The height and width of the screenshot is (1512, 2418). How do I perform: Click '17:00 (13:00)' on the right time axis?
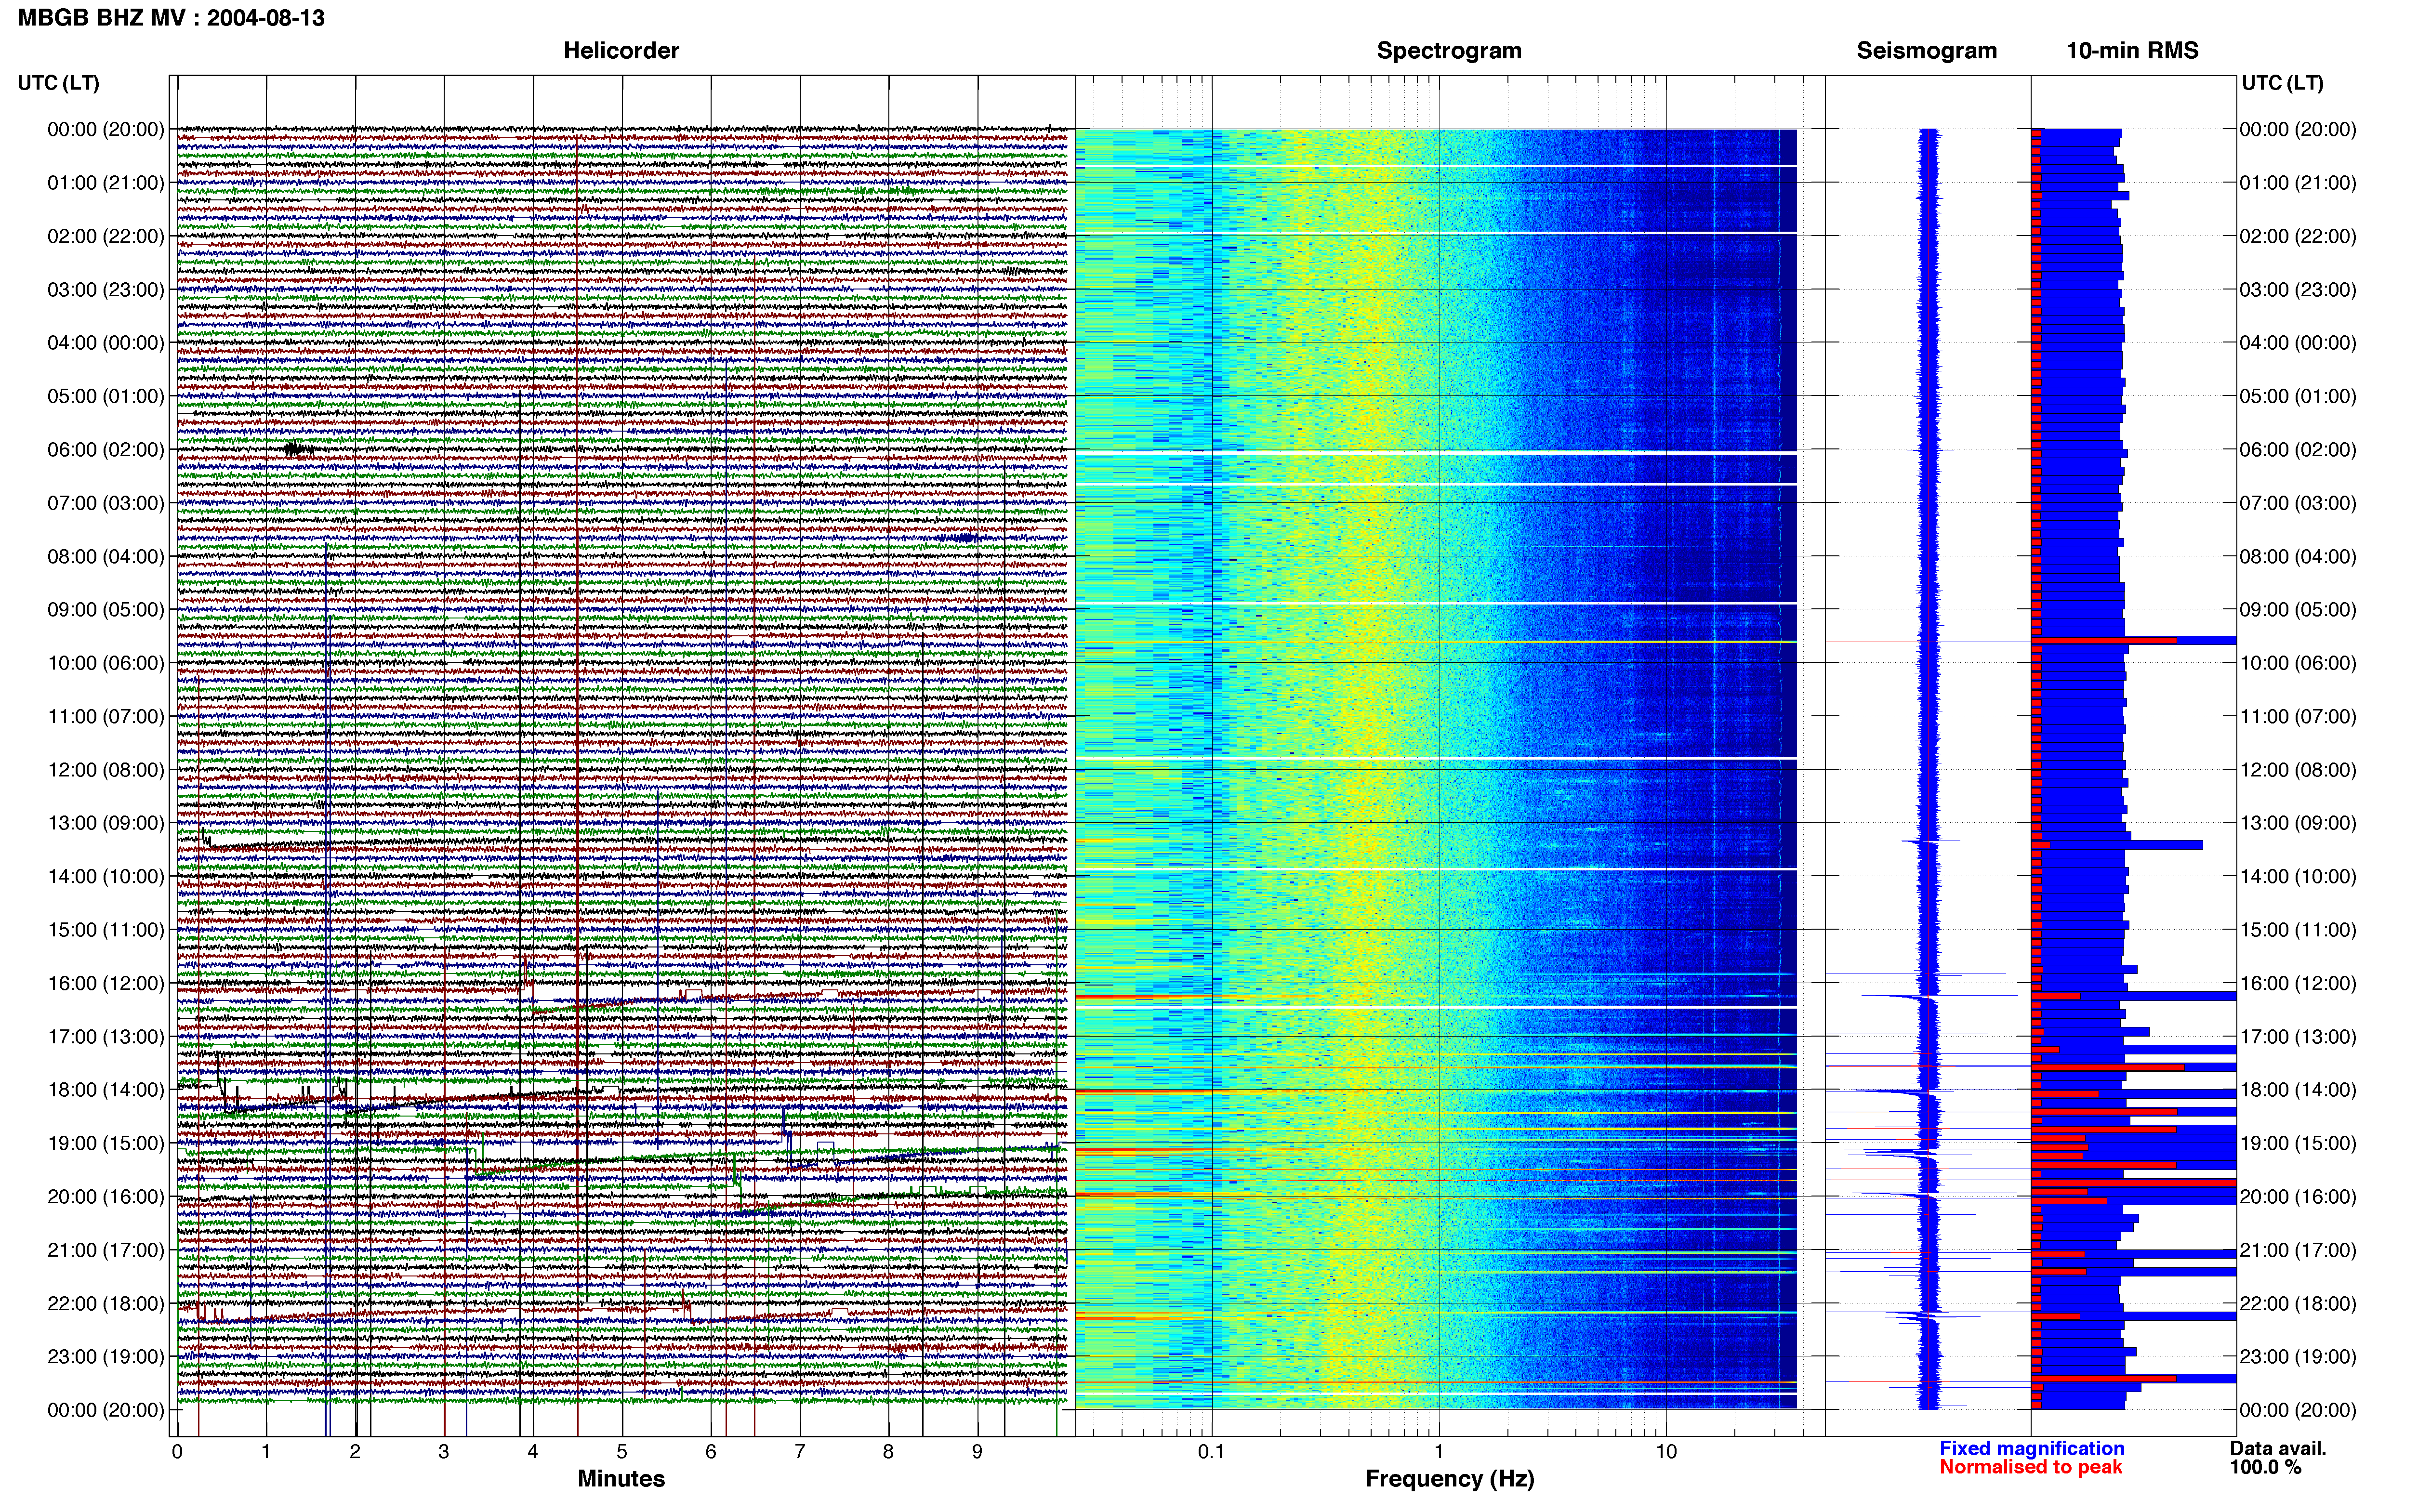point(2298,1037)
